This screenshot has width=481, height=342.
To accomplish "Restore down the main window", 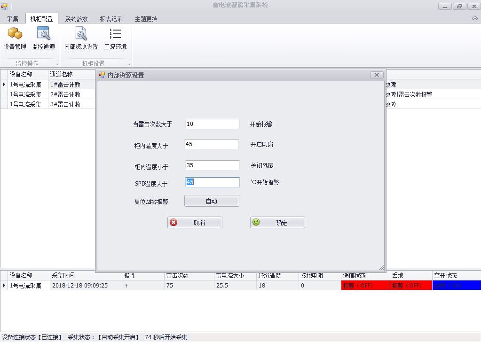I will point(459,6).
